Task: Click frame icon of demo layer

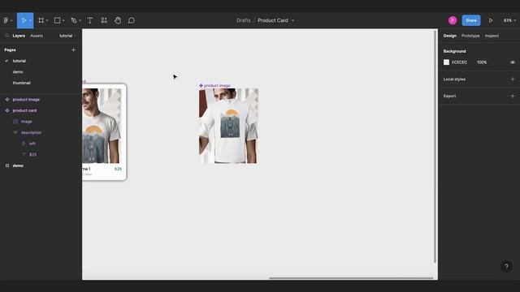Action: point(7,165)
